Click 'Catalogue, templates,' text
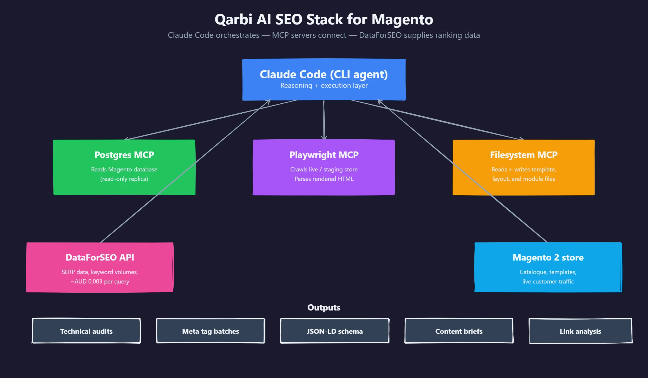648x378 pixels. (x=548, y=272)
